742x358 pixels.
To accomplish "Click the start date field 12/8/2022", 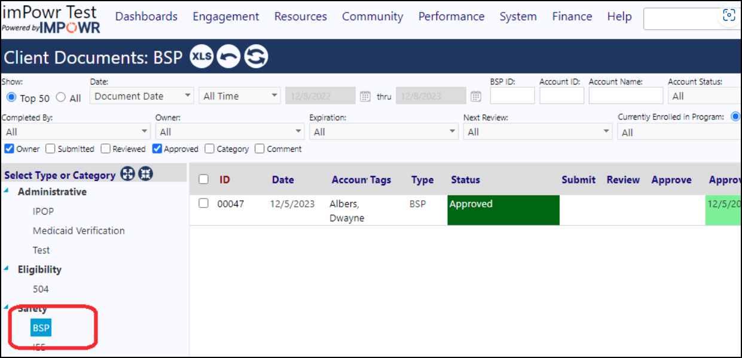I will 320,96.
